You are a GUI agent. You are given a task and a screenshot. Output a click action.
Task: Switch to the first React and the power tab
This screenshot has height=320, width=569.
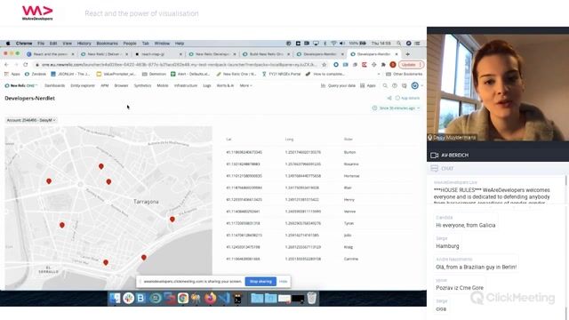(51, 54)
